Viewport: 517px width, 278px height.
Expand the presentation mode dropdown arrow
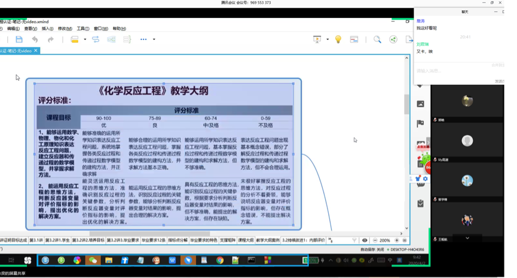pos(328,39)
